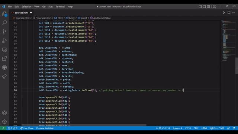Open the Go menu
Image resolution: width=238 pixels, height=134 pixels.
tap(44, 7)
